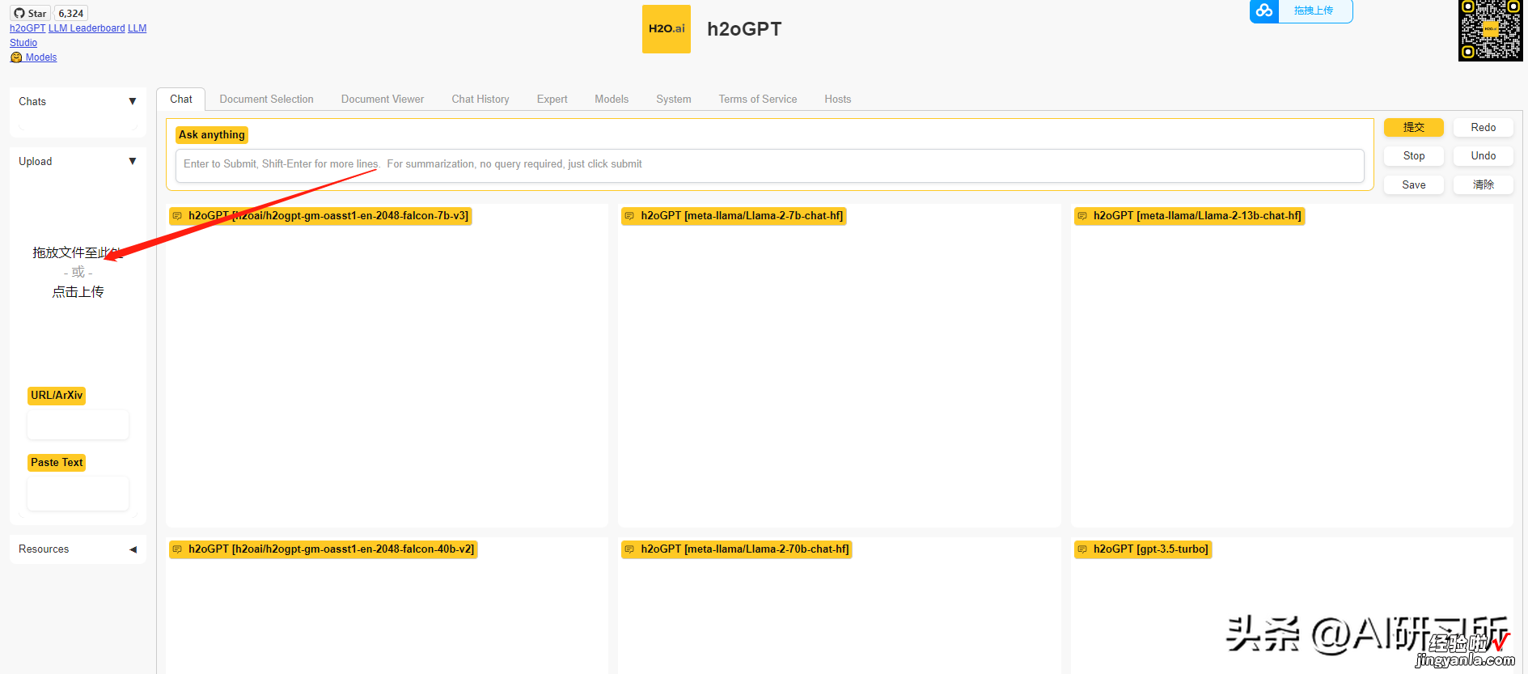
Task: Open the System tab
Action: pyautogui.click(x=674, y=99)
